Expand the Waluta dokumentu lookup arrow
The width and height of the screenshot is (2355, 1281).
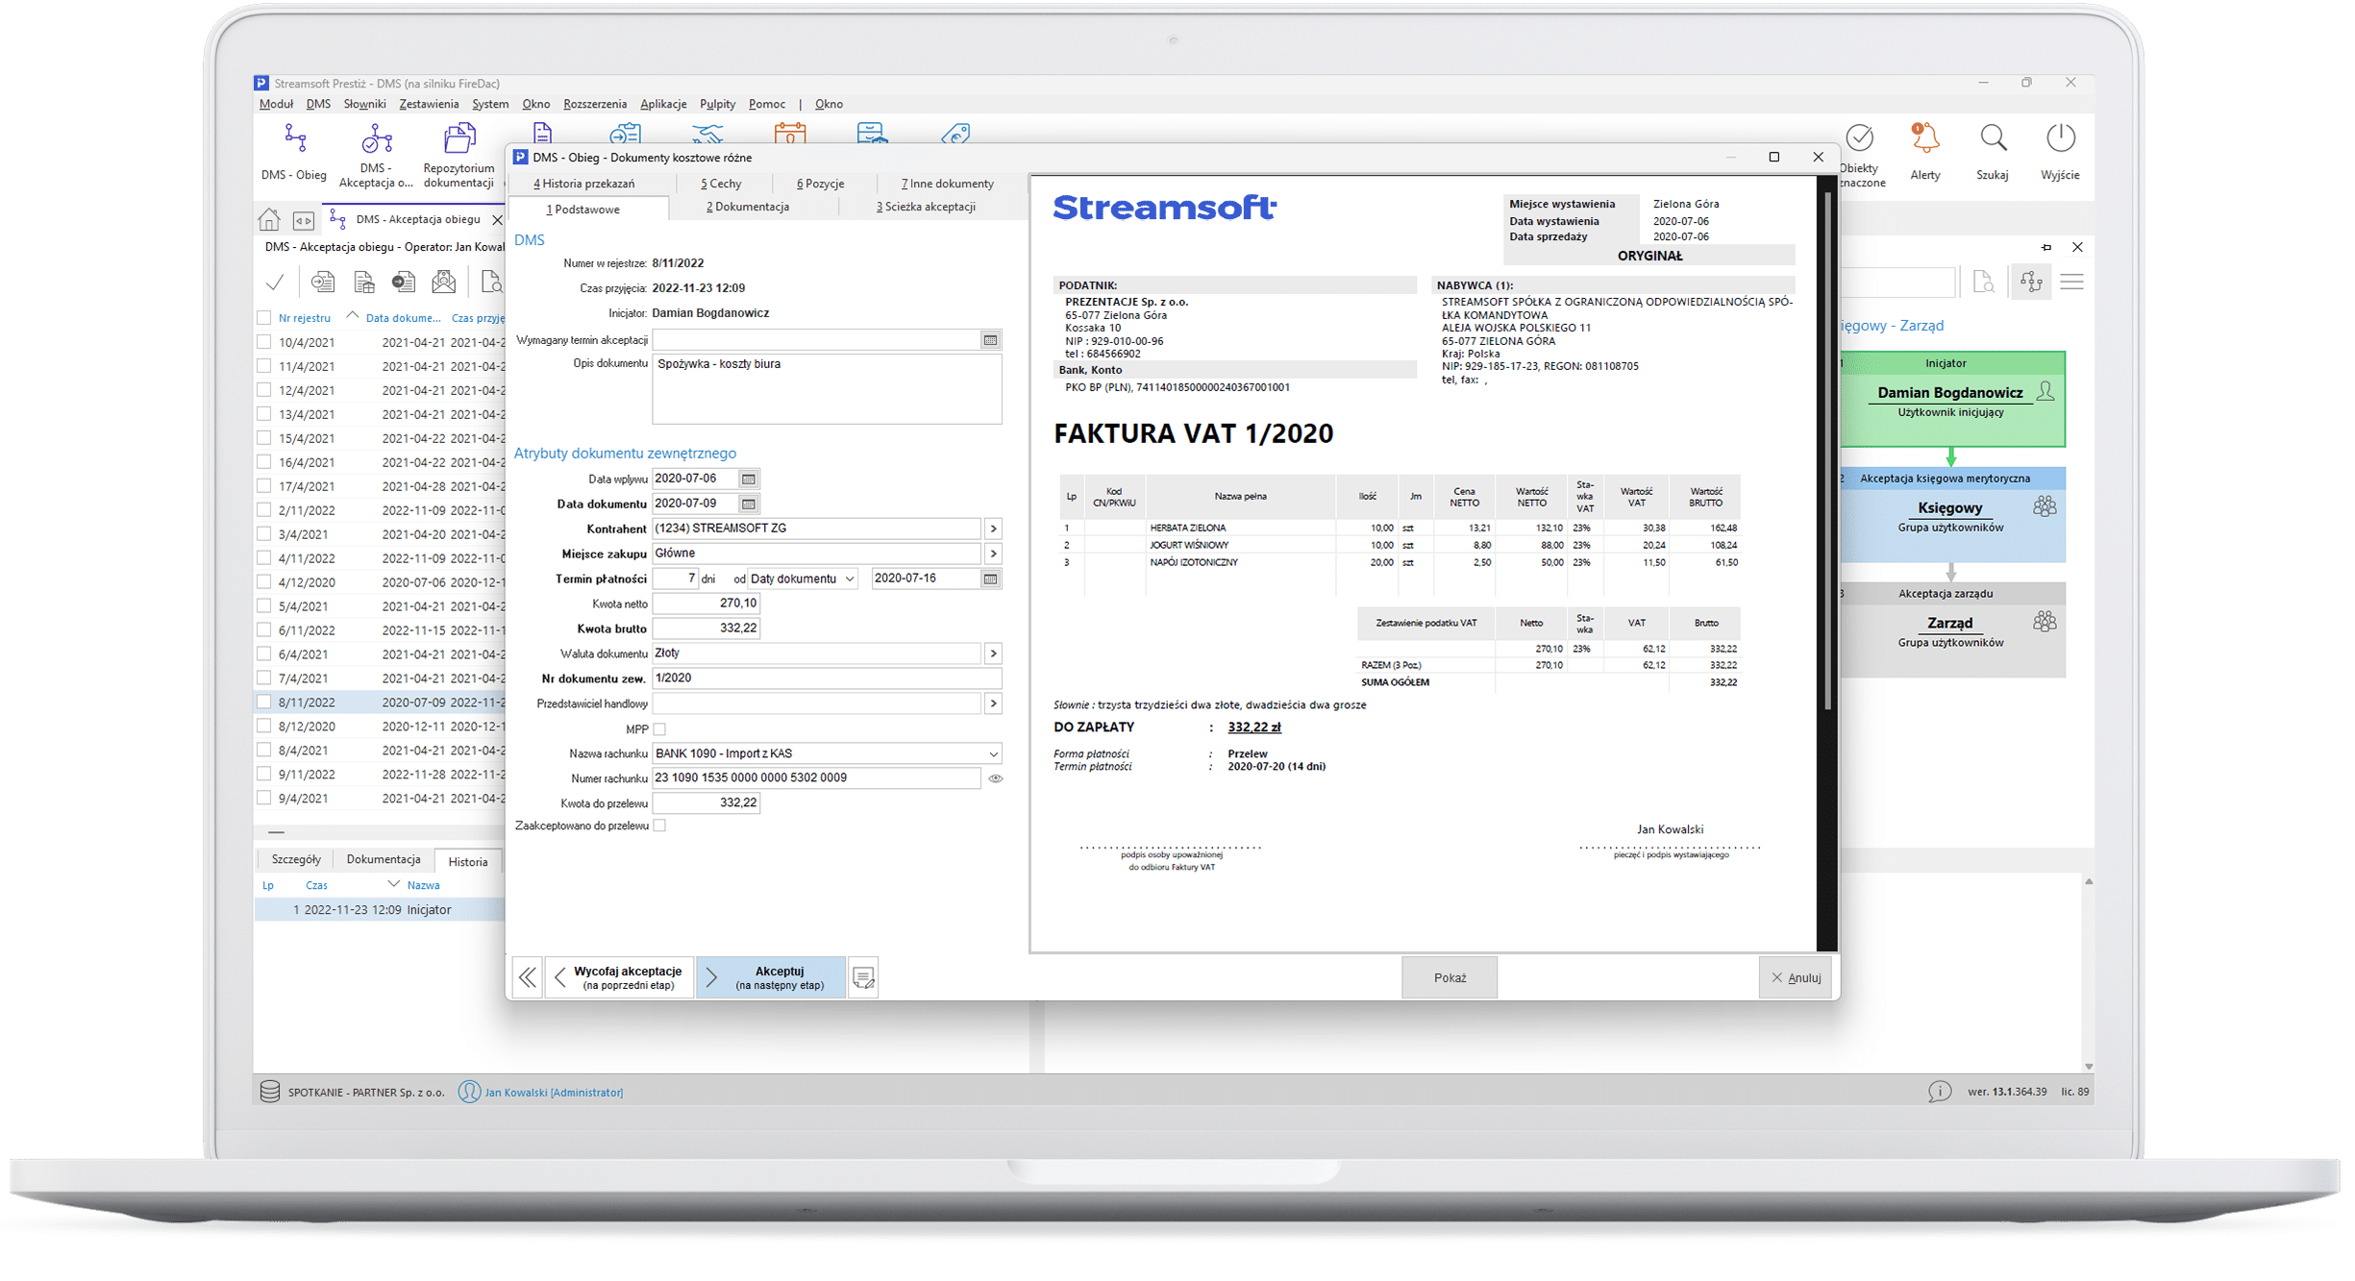(x=993, y=653)
